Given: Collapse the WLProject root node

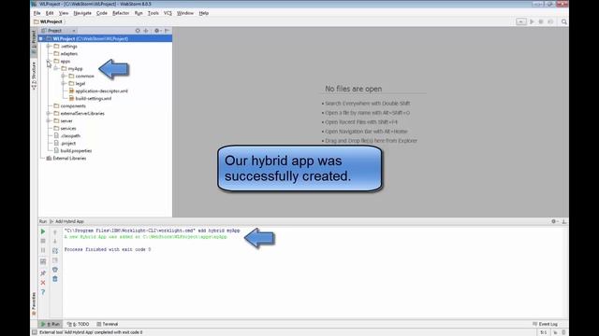Looking at the screenshot, I should tap(41, 38).
